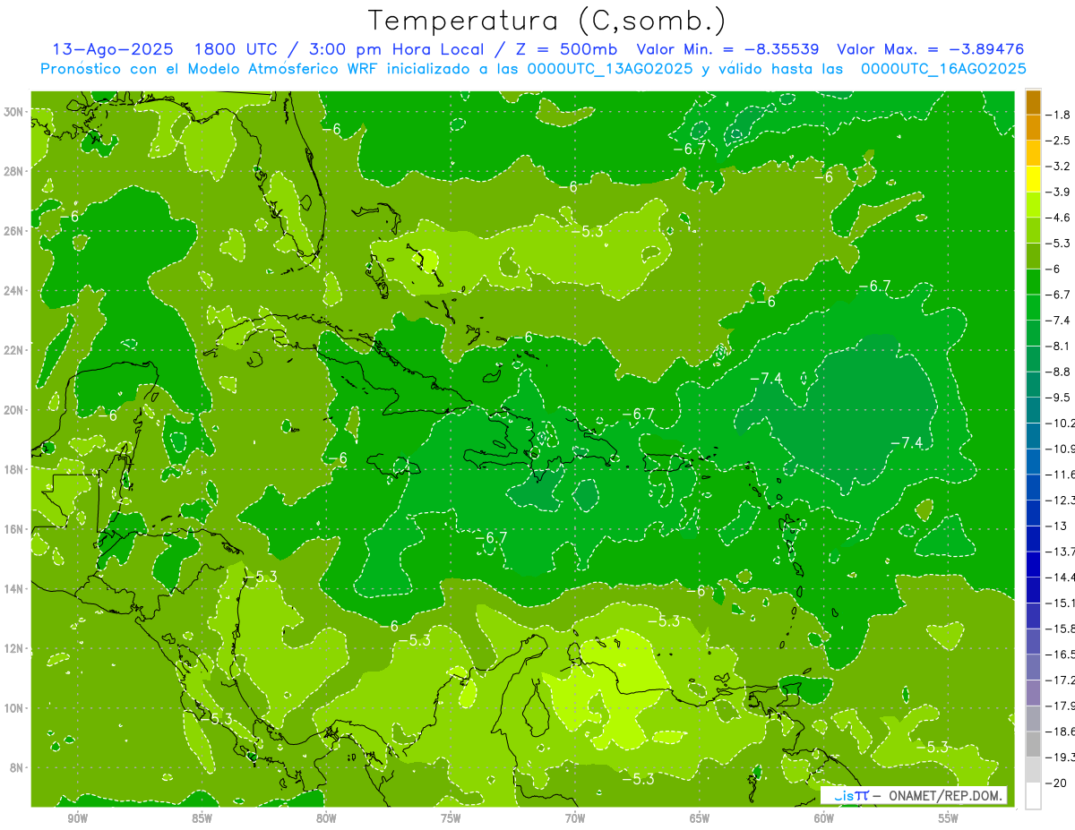Pick orange colorbar segment between -1.8 and -2.5
Viewport: 1075px width, 830px height.
(1033, 128)
